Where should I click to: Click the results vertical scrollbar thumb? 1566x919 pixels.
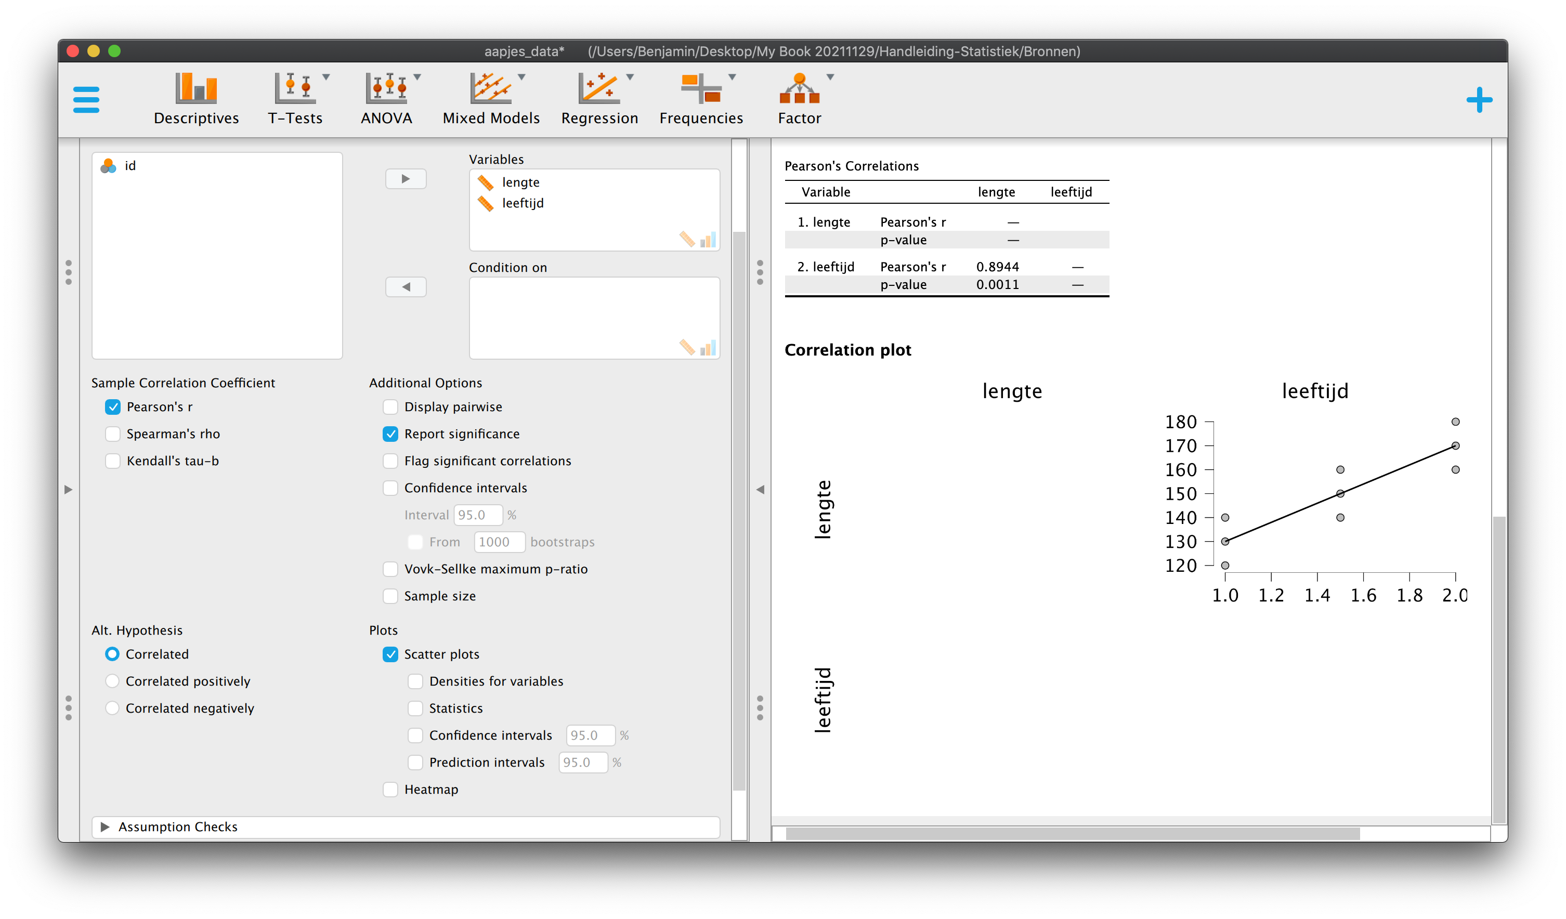[x=1499, y=669]
